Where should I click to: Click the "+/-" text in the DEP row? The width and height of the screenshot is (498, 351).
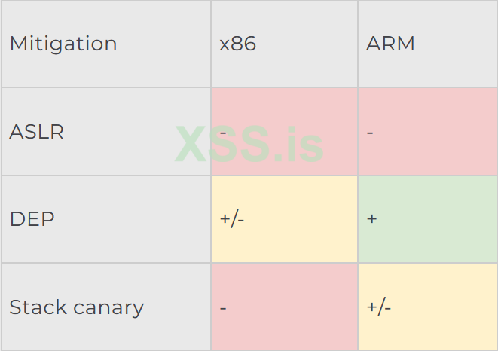[232, 219]
